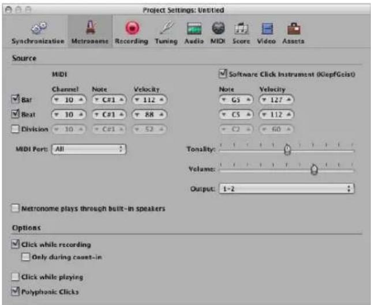Decrease software click Bar note G5 arrow

(224, 100)
